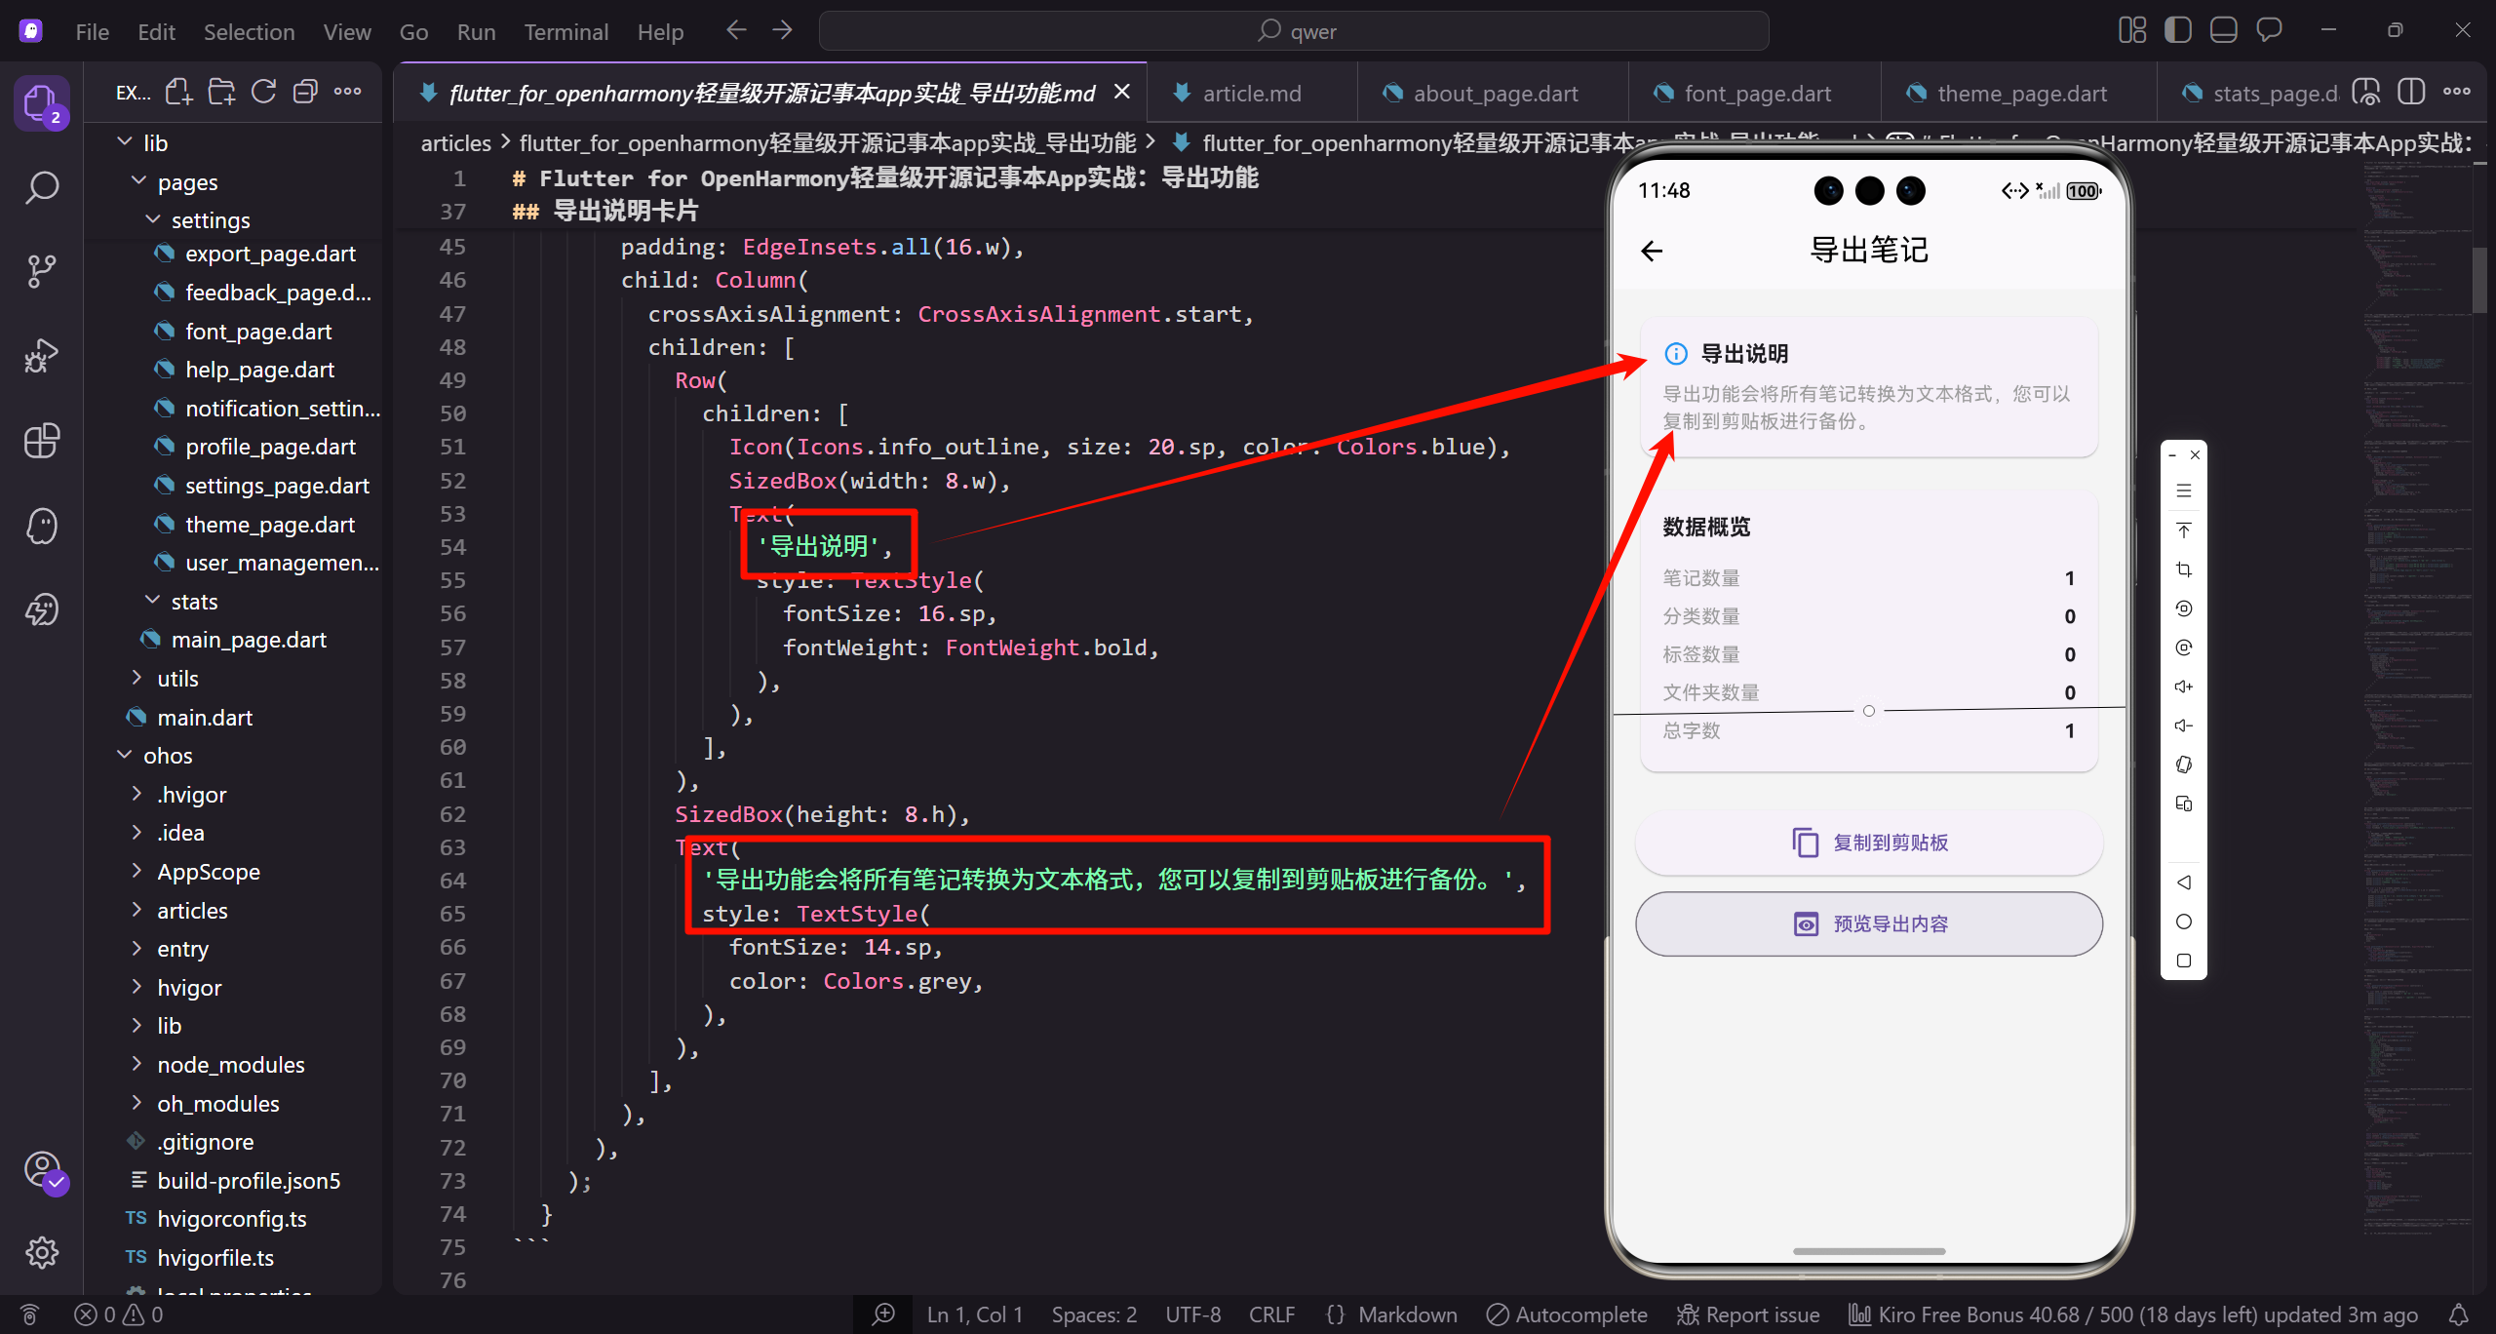The width and height of the screenshot is (2496, 1334).
Task: Switch to the about_page.dart tab
Action: (1495, 94)
